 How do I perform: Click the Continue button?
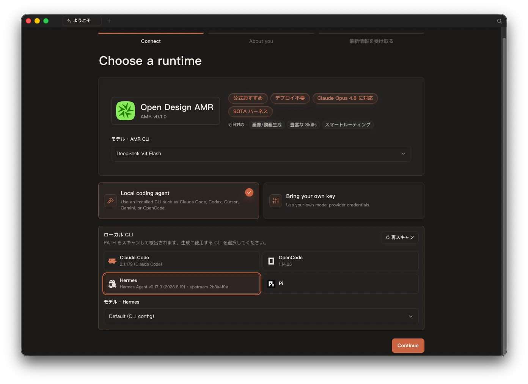[x=408, y=346]
